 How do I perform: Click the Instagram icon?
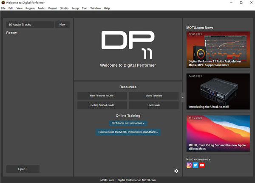189,165
